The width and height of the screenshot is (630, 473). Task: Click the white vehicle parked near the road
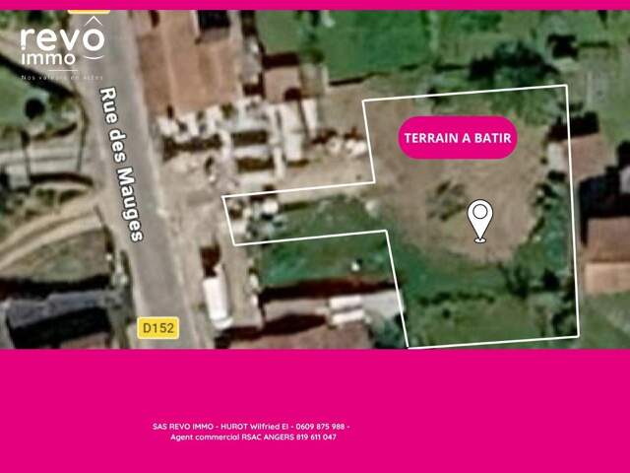click(x=217, y=298)
